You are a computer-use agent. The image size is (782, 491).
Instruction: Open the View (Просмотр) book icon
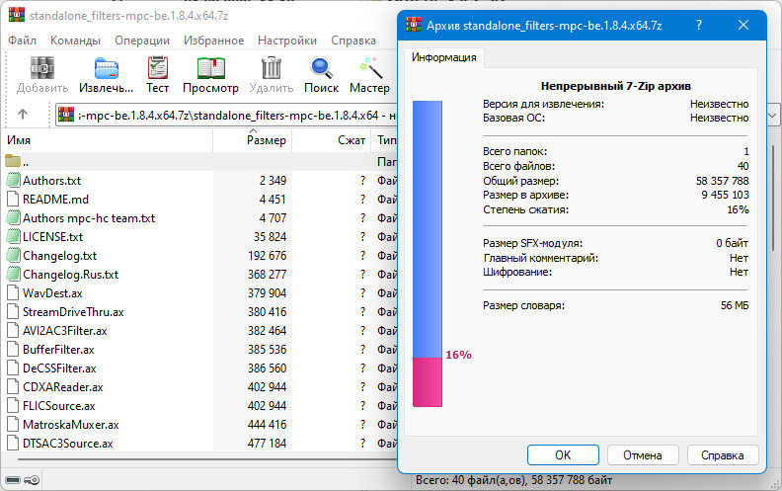coord(211,68)
